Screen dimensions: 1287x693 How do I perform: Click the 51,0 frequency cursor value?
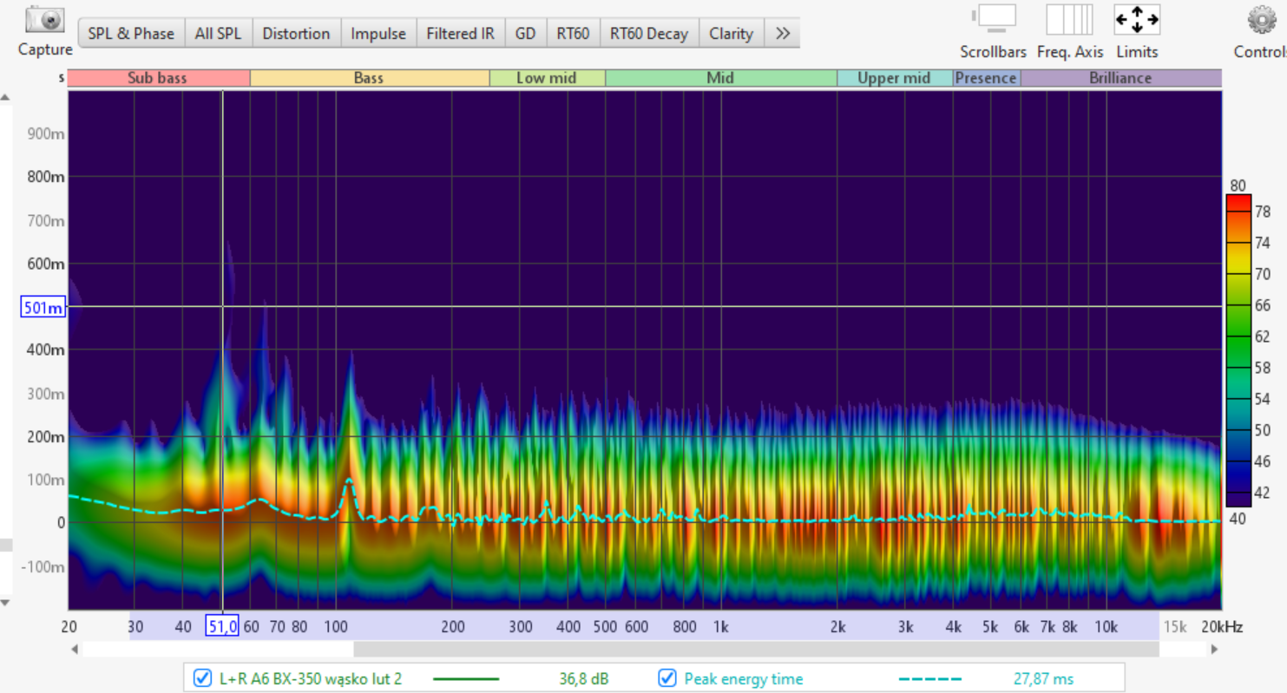click(x=222, y=626)
